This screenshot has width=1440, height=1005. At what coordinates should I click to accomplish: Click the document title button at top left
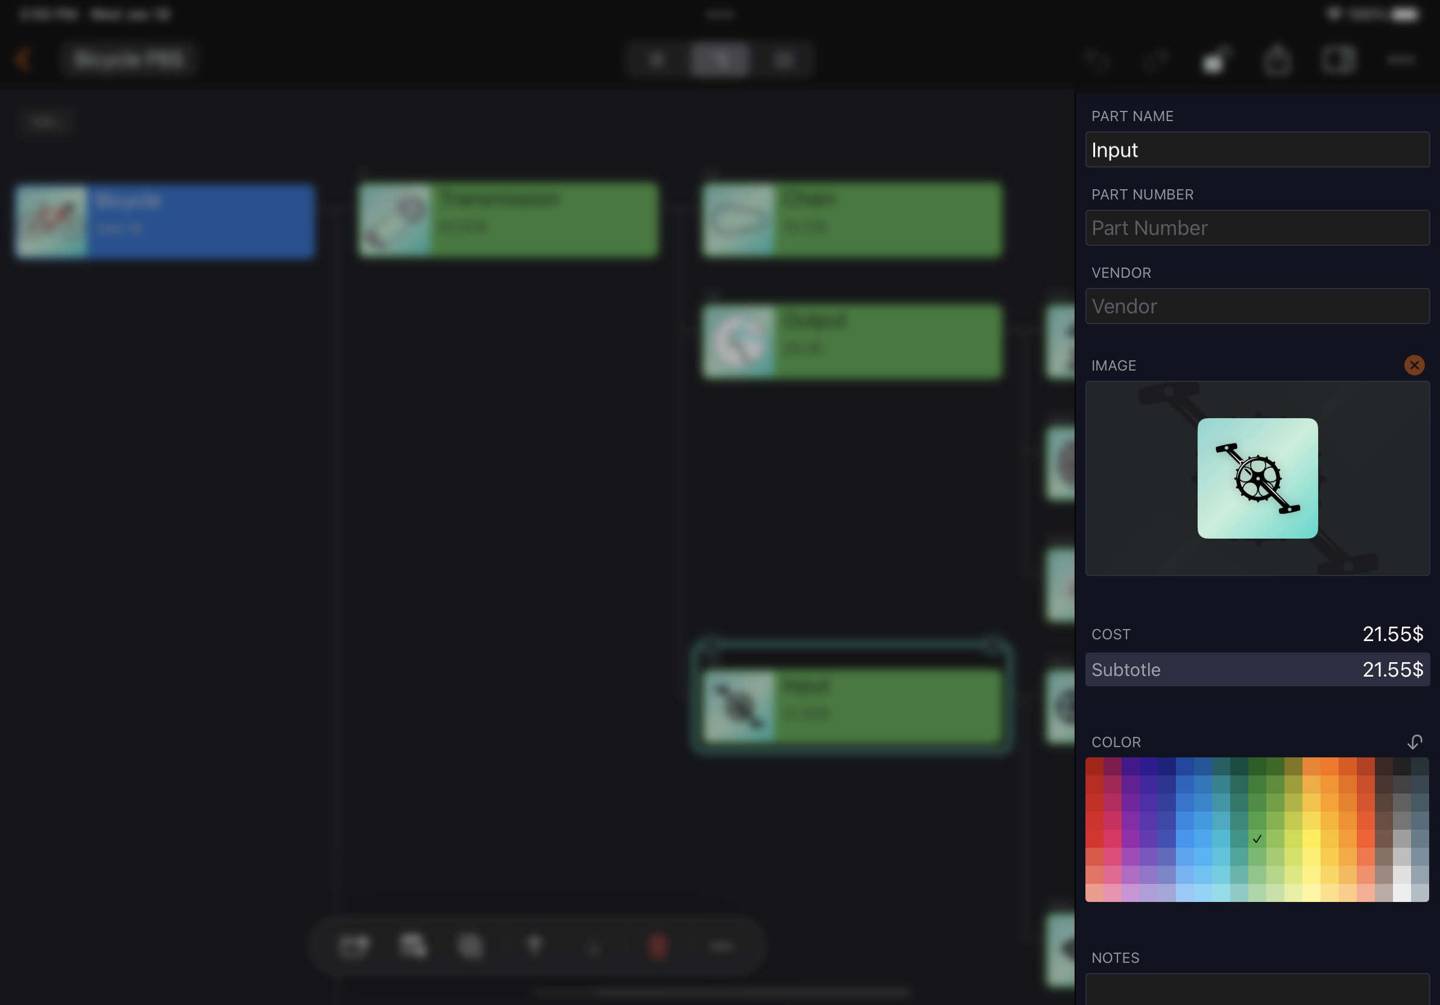[x=129, y=59]
